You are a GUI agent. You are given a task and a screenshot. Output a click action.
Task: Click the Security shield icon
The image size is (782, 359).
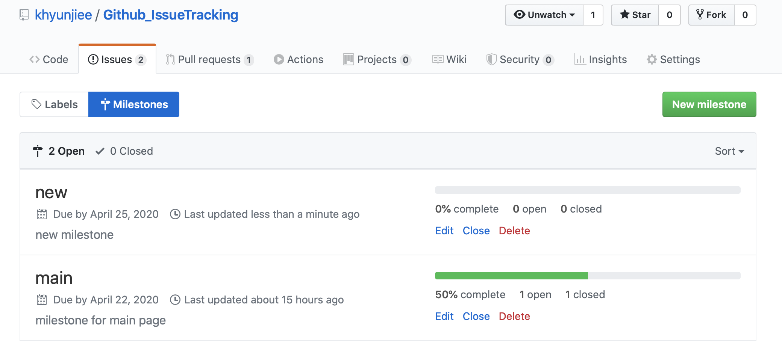[x=491, y=60]
